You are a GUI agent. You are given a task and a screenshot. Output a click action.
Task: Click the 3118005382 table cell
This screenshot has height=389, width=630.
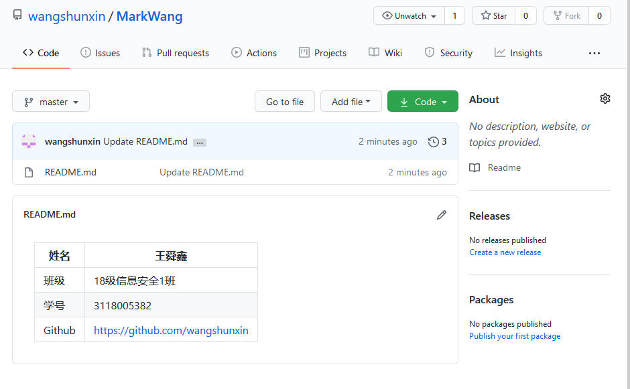coord(171,305)
